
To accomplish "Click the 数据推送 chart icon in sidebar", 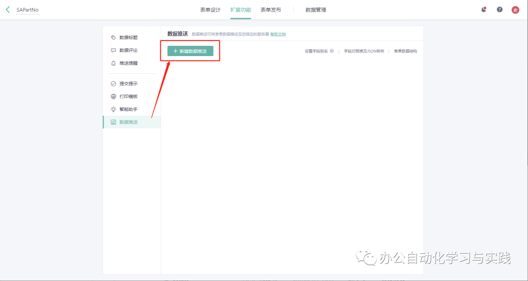I will coord(113,122).
